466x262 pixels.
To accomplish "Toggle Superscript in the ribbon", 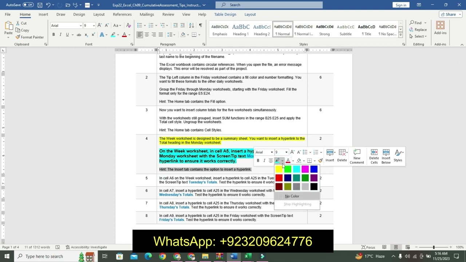I will point(93,35).
